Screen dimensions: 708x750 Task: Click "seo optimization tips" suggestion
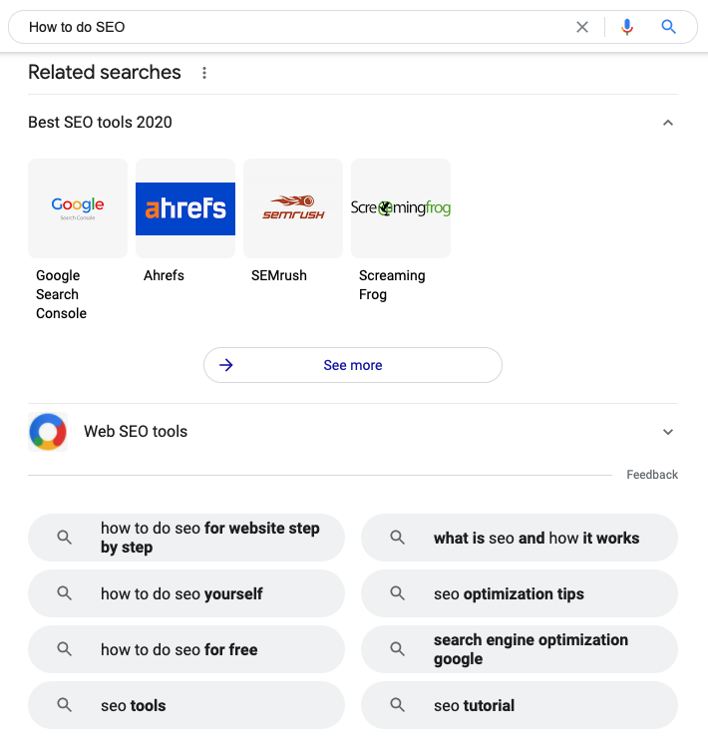(x=520, y=593)
